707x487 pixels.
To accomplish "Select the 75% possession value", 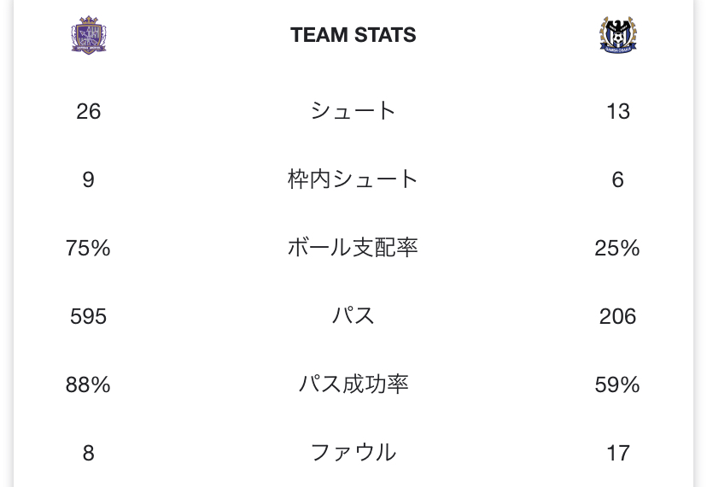I will point(89,248).
